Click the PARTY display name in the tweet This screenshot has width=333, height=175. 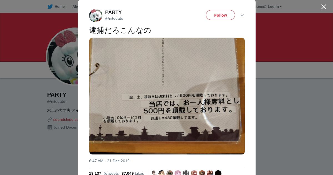[113, 12]
